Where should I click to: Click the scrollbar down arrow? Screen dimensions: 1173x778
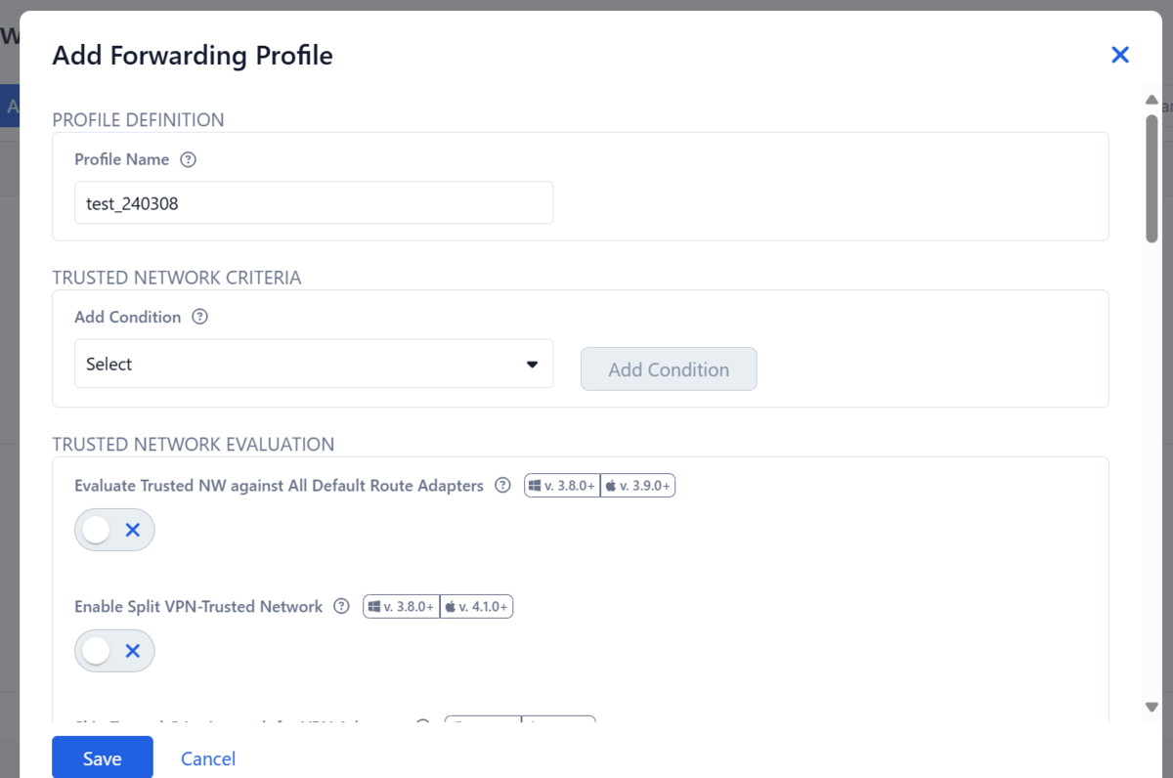tap(1151, 707)
